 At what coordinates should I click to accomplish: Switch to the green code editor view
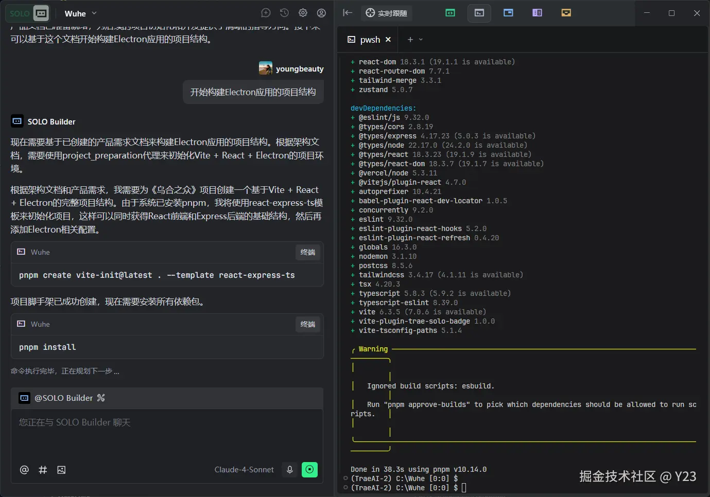tap(451, 13)
